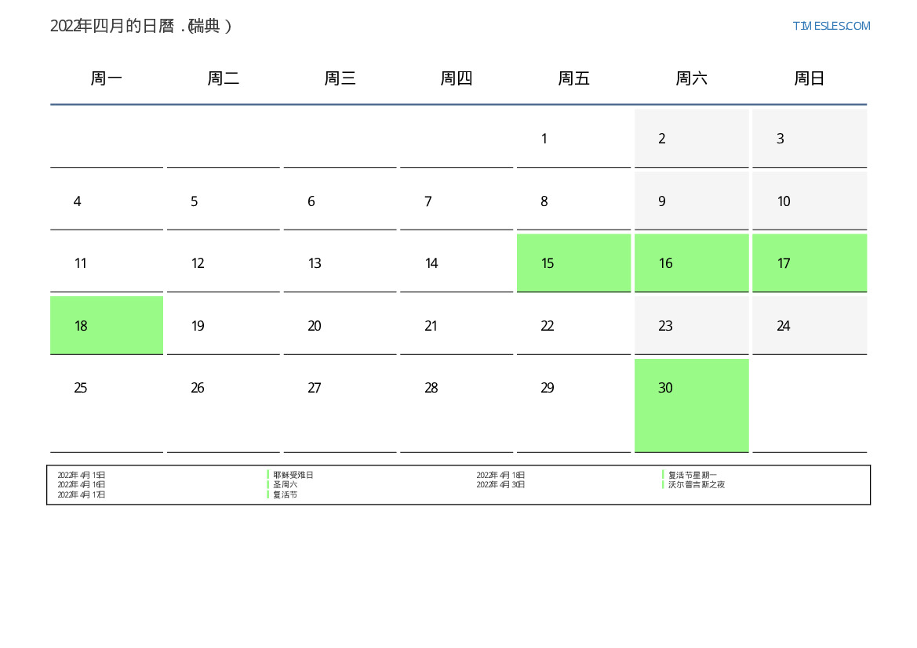Click the 周六 column header

[691, 78]
